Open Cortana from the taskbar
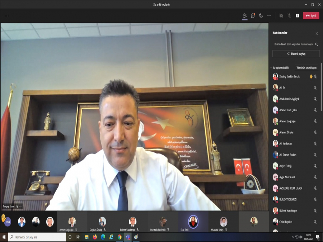The height and width of the screenshot is (242, 323). [70, 237]
